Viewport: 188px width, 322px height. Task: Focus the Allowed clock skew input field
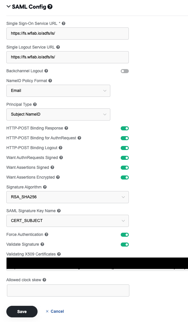68,290
